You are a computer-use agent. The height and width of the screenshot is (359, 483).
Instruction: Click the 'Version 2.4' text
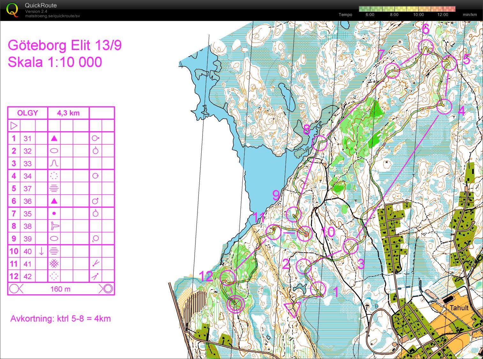coord(36,11)
